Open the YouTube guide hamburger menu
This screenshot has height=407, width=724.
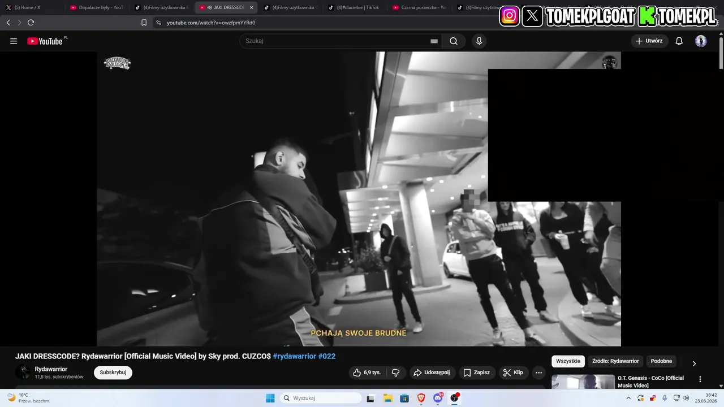coord(14,41)
